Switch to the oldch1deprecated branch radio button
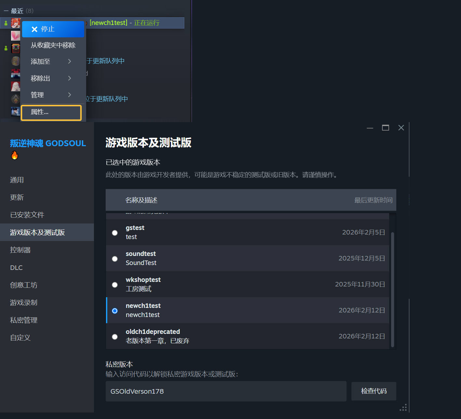The height and width of the screenshot is (419, 461). [115, 337]
